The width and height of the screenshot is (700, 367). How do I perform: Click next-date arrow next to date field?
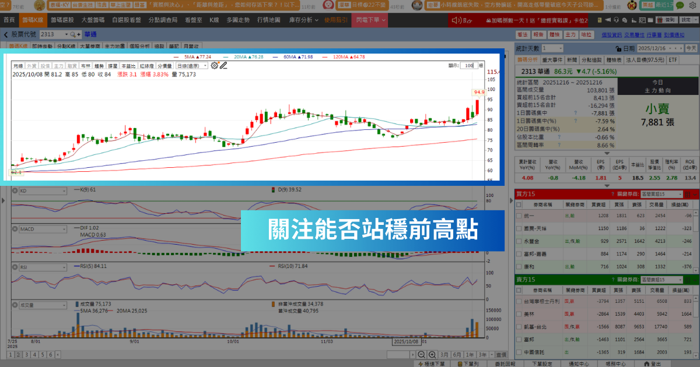tap(682, 48)
